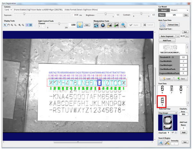Click the Save button for font data
The image size is (193, 150).
pos(181,78)
